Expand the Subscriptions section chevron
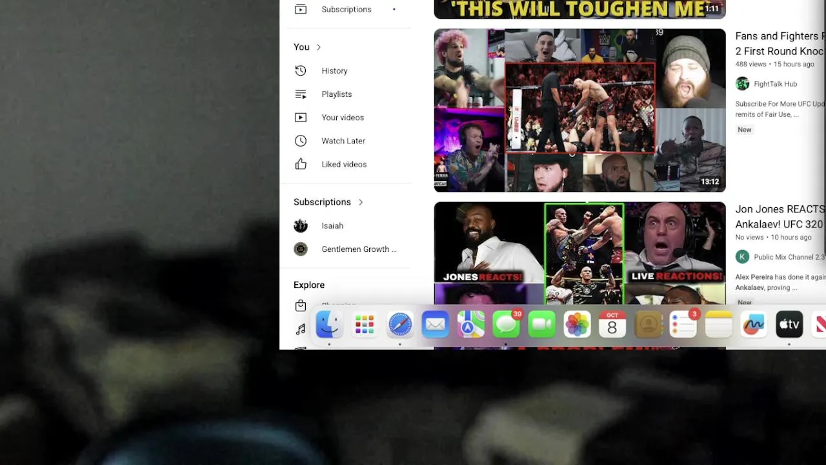This screenshot has height=465, width=826. (361, 202)
